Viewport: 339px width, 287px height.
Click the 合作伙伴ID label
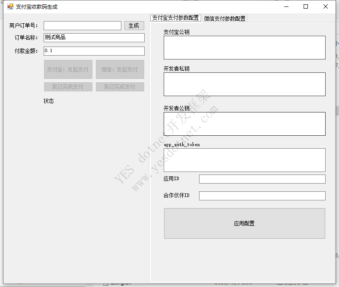click(x=177, y=195)
